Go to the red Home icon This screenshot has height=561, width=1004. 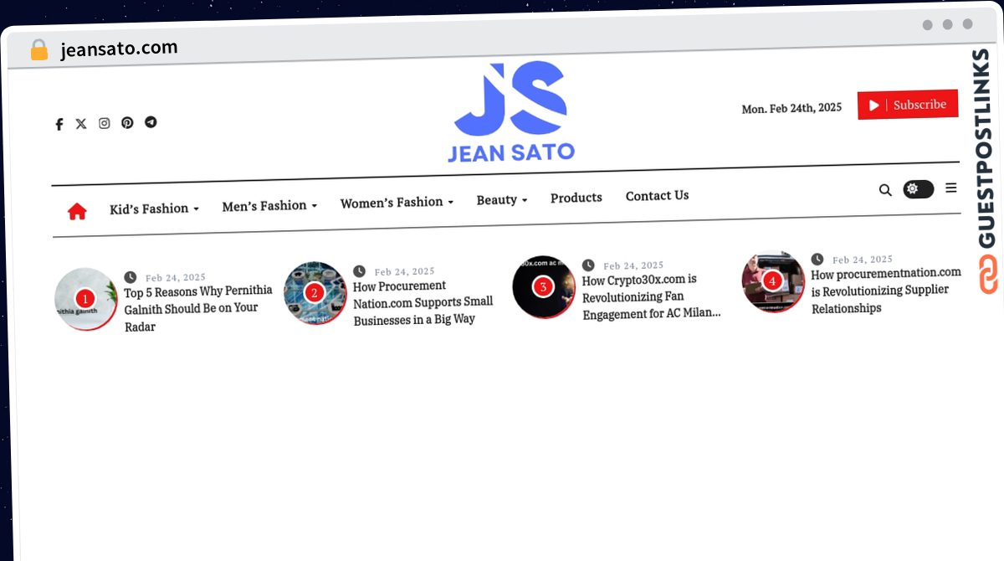(77, 212)
